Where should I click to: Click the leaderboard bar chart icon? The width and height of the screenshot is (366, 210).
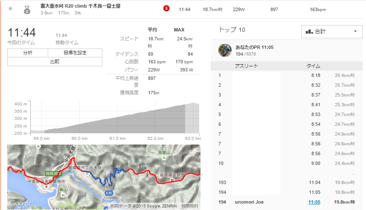(309, 31)
